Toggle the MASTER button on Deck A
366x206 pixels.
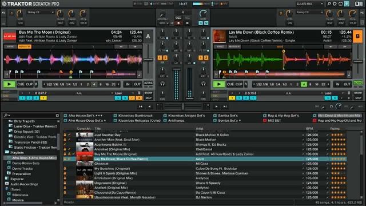click(x=25, y=47)
